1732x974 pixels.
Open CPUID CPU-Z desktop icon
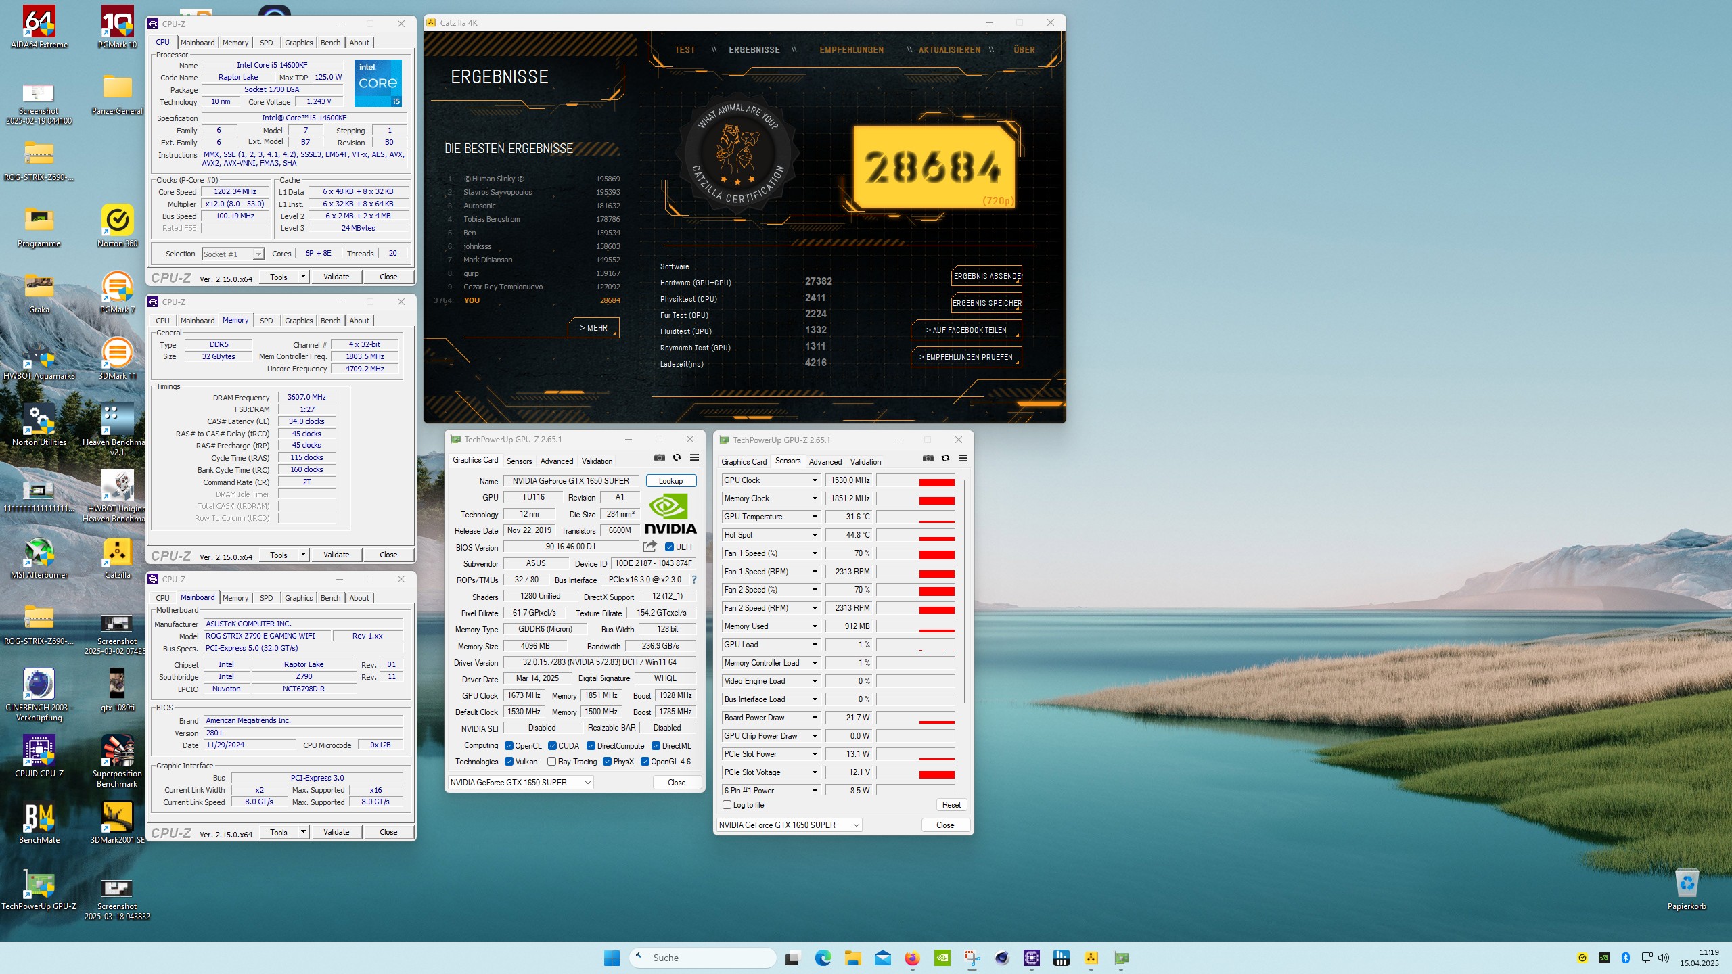[x=39, y=756]
